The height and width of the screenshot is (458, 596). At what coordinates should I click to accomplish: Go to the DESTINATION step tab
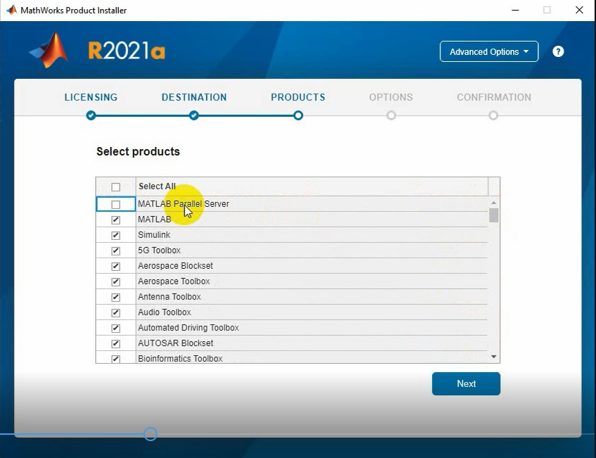pyautogui.click(x=194, y=97)
